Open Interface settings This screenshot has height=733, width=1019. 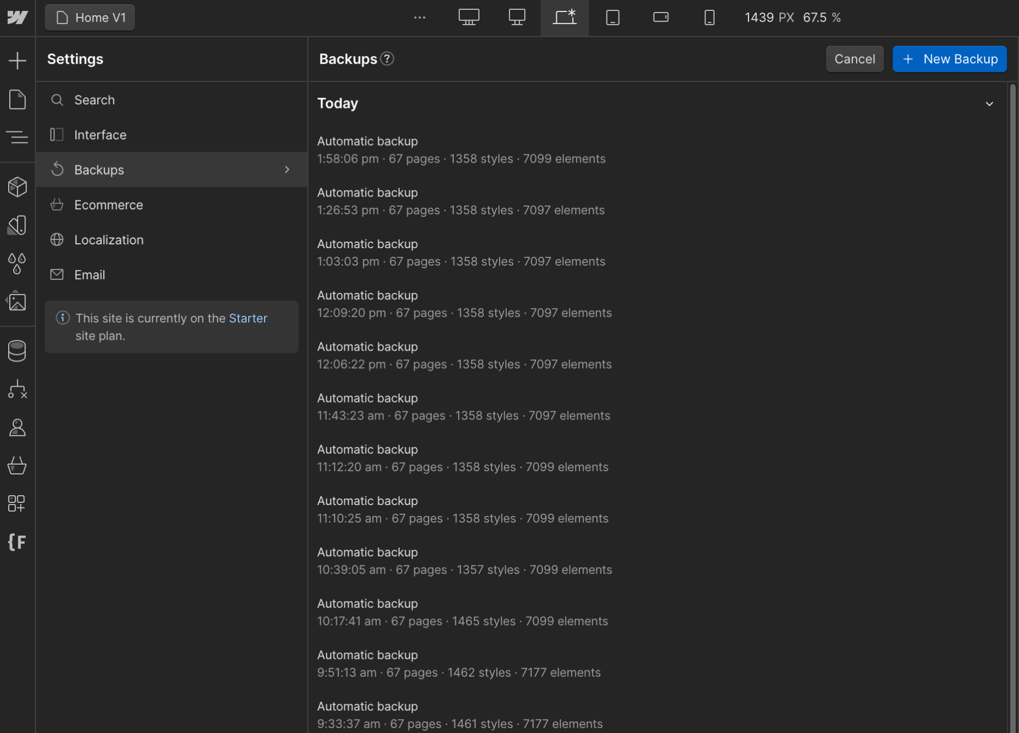point(100,135)
